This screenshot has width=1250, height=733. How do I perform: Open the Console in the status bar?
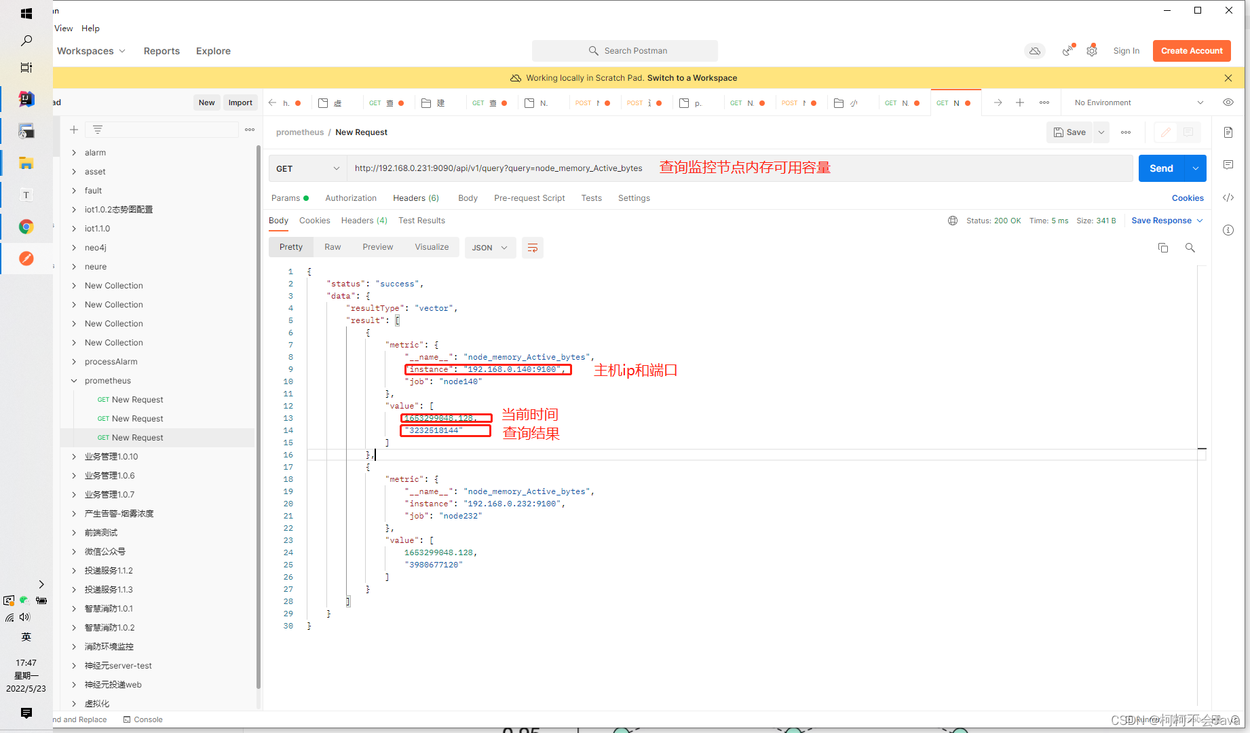click(x=143, y=719)
